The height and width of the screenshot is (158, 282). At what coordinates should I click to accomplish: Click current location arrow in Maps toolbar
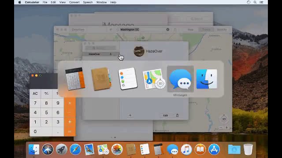coord(111,29)
